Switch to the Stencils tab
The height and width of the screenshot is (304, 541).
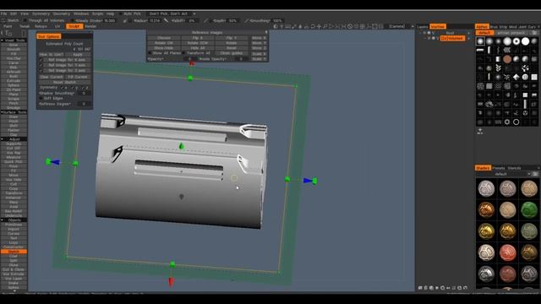coord(514,168)
